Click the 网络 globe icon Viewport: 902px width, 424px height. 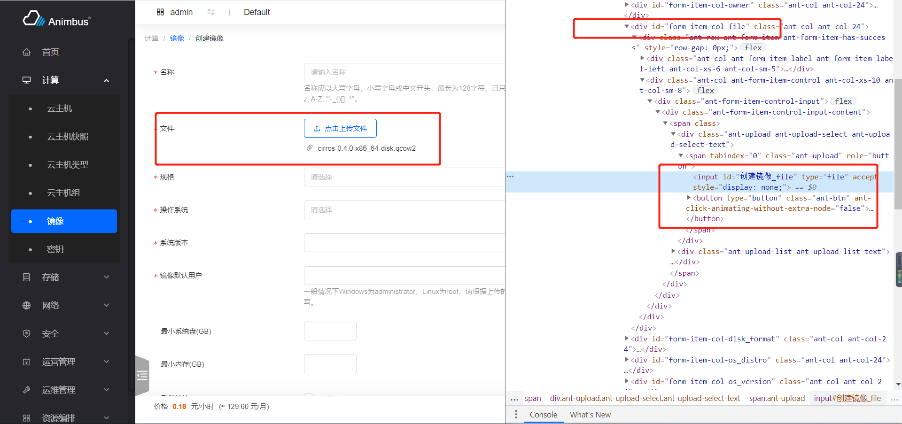(x=27, y=305)
